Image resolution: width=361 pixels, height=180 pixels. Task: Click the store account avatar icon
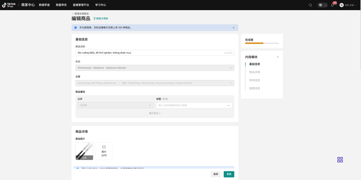click(x=342, y=5)
